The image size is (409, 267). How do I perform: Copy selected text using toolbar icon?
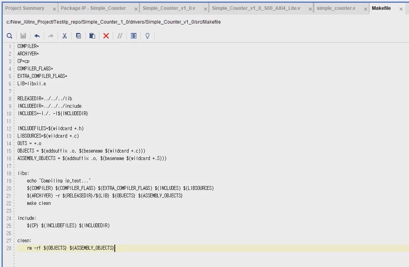pyautogui.click(x=78, y=36)
